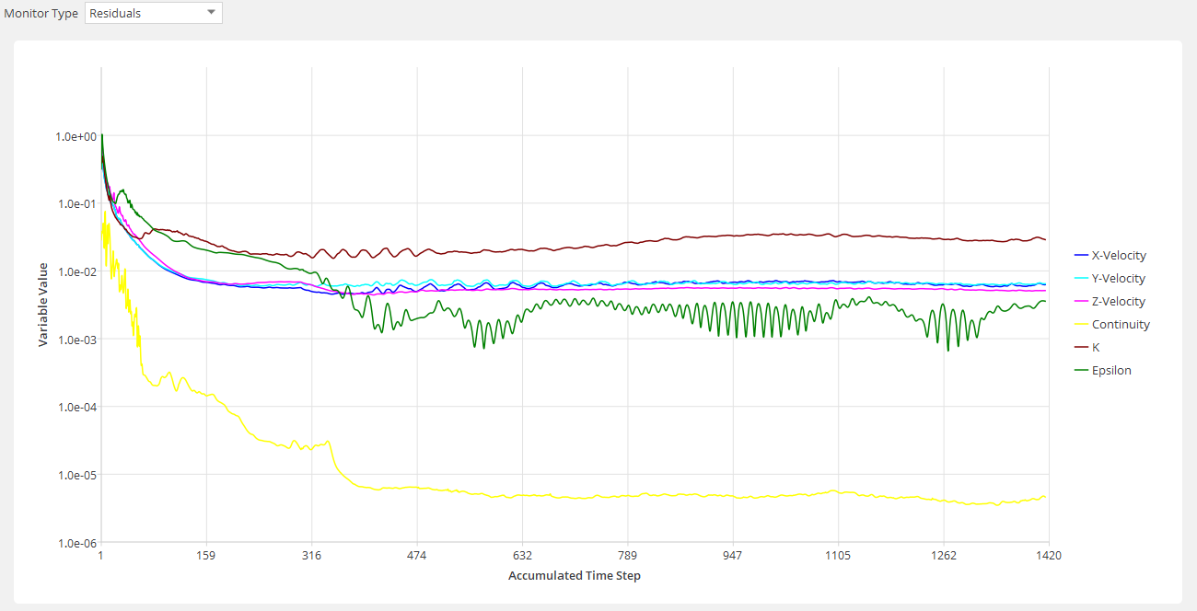The height and width of the screenshot is (611, 1197).
Task: Toggle K series in the legend
Action: click(1087, 347)
